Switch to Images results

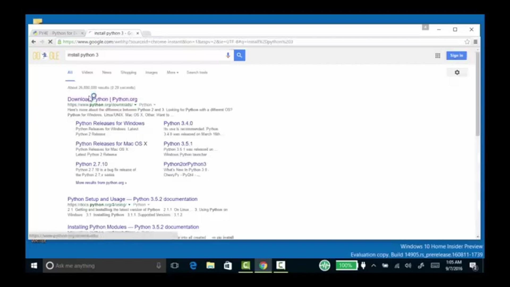(x=151, y=72)
